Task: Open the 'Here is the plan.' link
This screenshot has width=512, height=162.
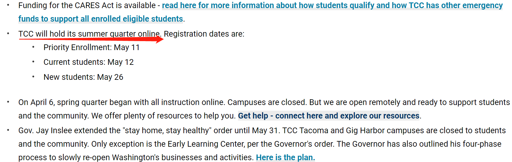Action: coord(285,157)
